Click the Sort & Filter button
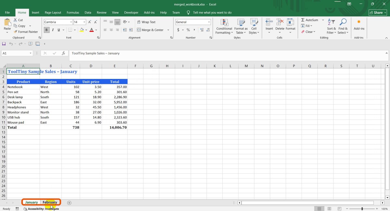 click(x=331, y=26)
